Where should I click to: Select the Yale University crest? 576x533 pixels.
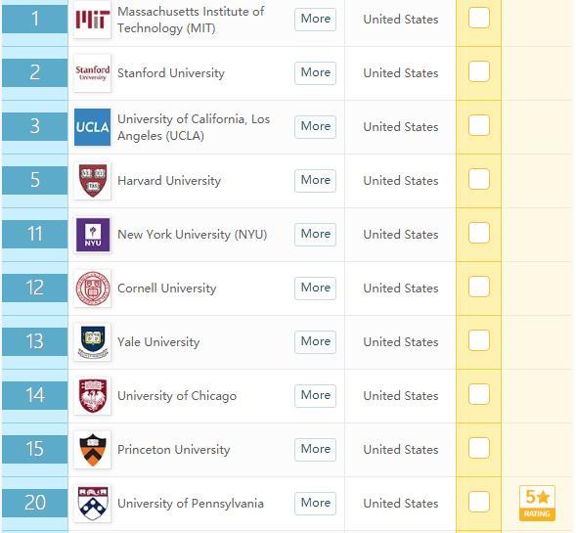point(92,342)
